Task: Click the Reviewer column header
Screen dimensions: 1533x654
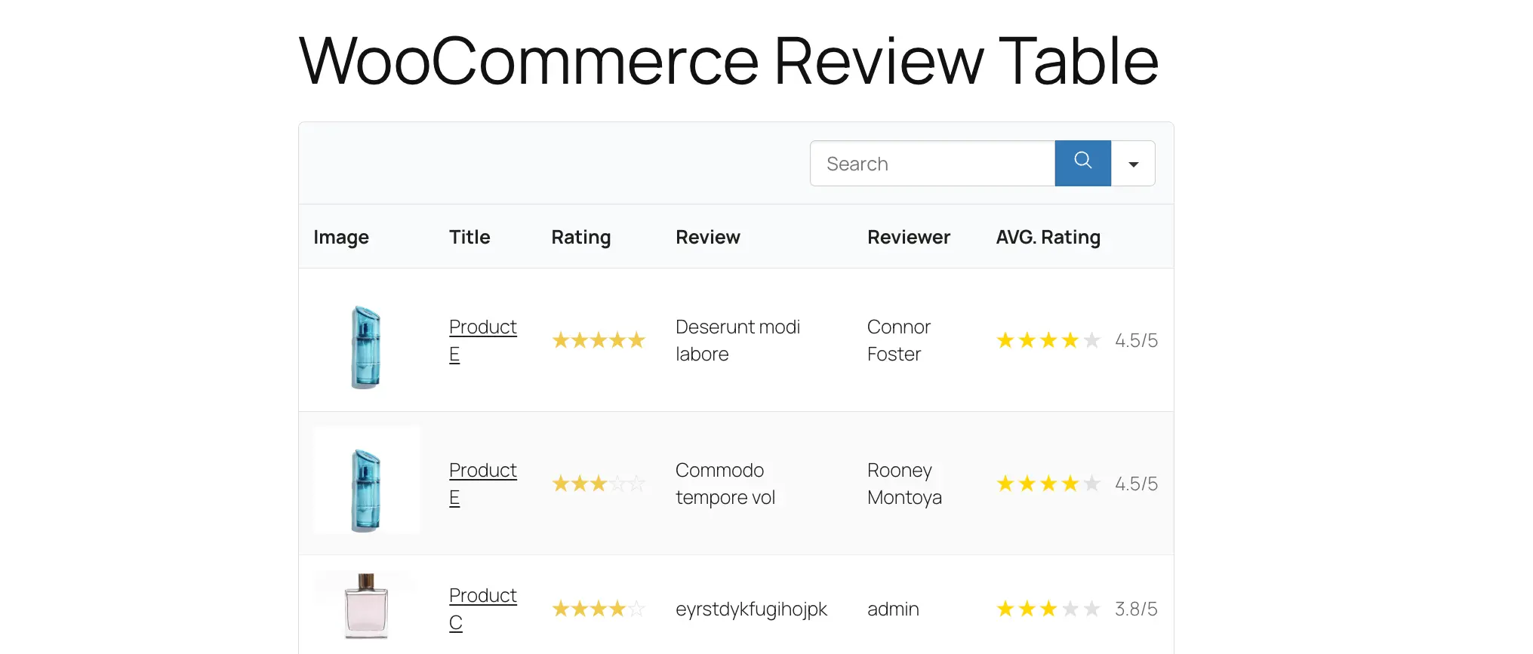Action: tap(908, 237)
